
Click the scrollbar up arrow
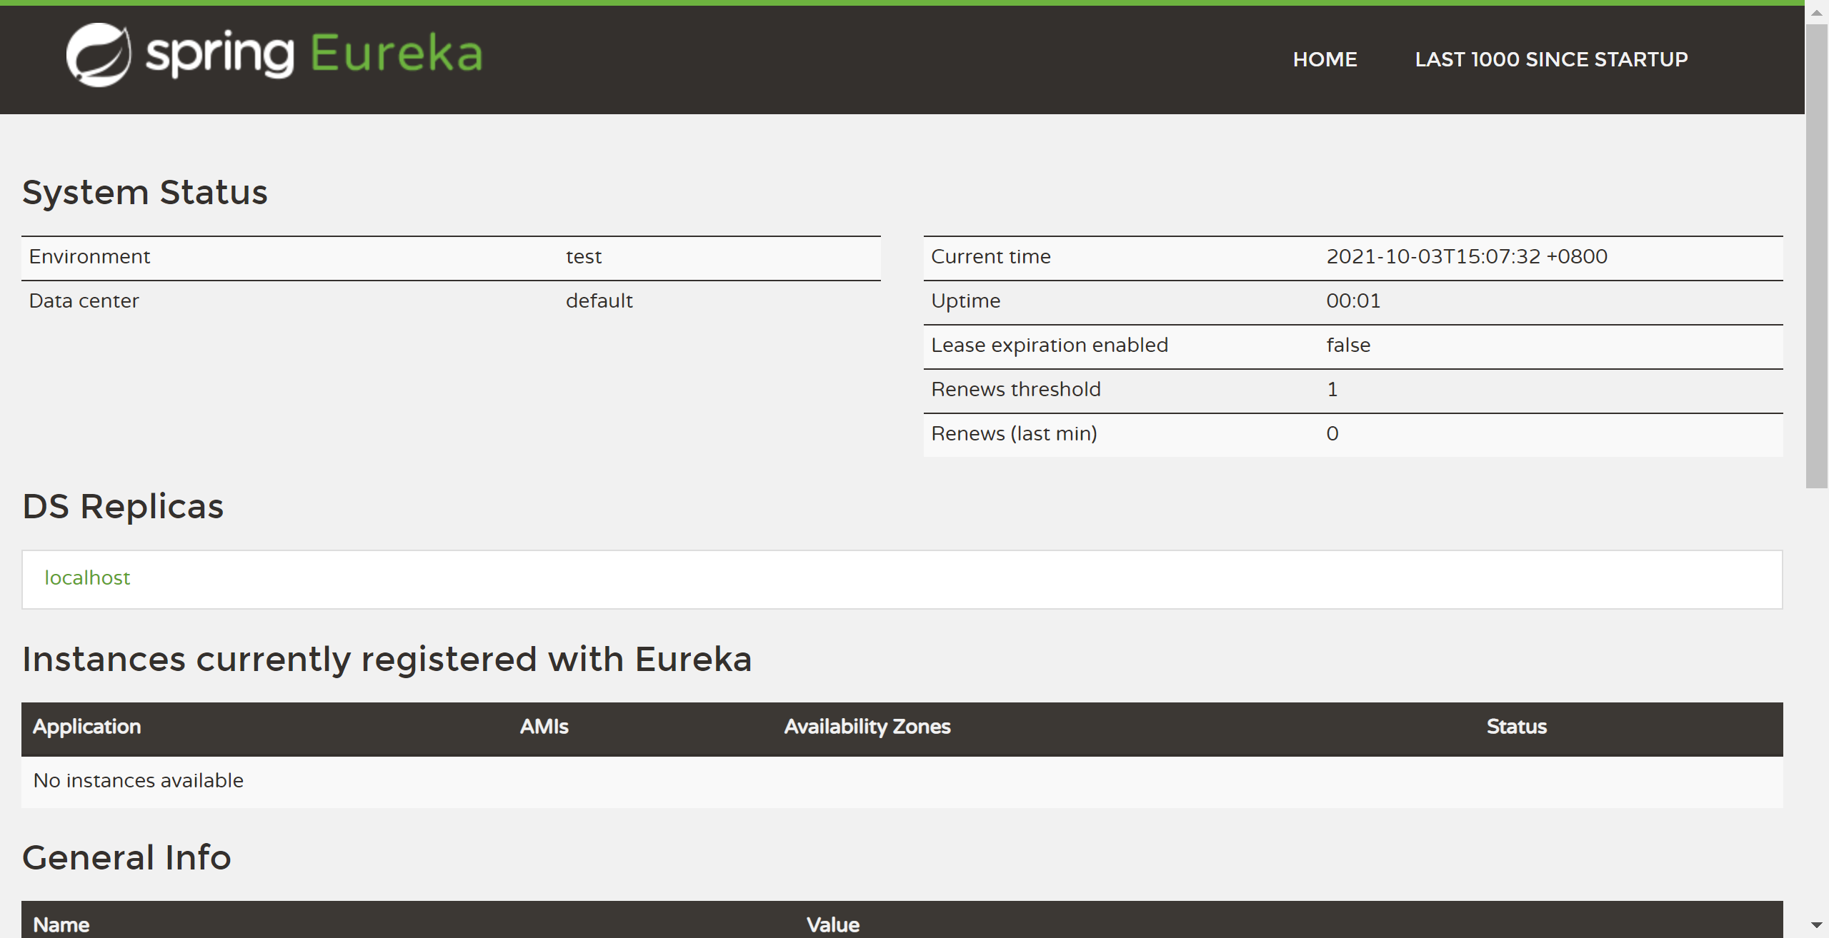click(1816, 14)
